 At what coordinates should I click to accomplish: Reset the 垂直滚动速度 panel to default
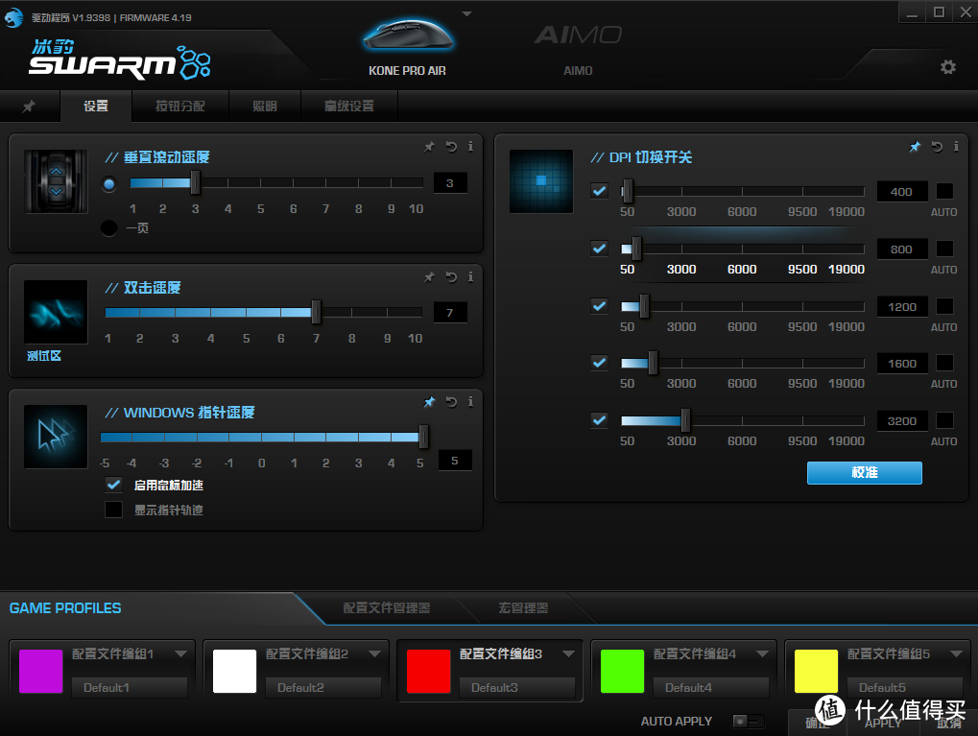pyautogui.click(x=452, y=147)
